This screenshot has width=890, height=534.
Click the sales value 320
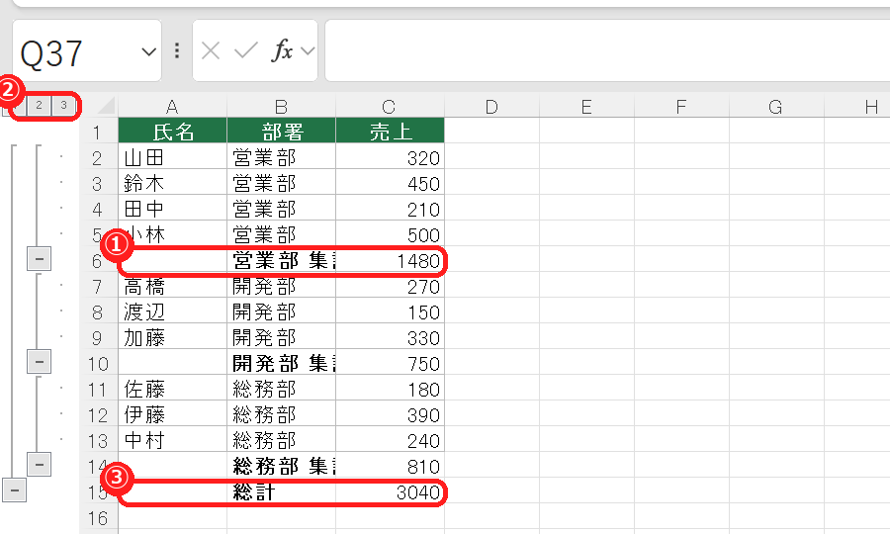click(x=390, y=156)
